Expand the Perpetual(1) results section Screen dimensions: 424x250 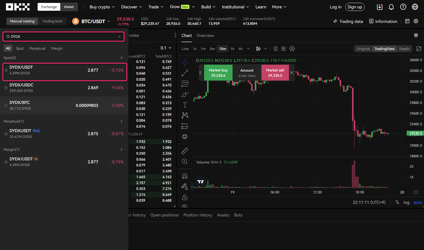coord(121,121)
